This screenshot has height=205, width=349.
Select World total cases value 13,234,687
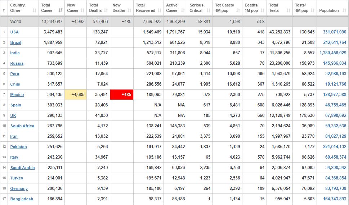(x=52, y=22)
